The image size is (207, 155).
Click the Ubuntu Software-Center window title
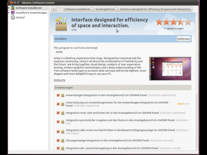tap(38, 3)
